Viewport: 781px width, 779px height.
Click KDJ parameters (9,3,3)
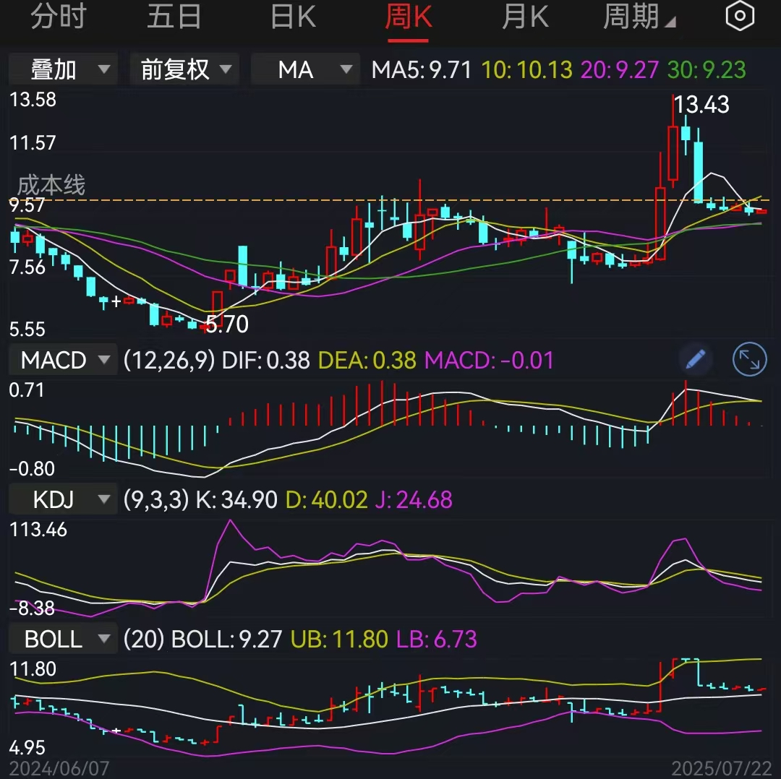click(x=156, y=499)
